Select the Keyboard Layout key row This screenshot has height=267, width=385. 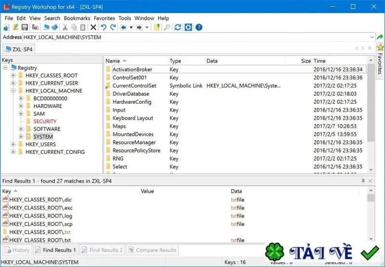[236, 118]
